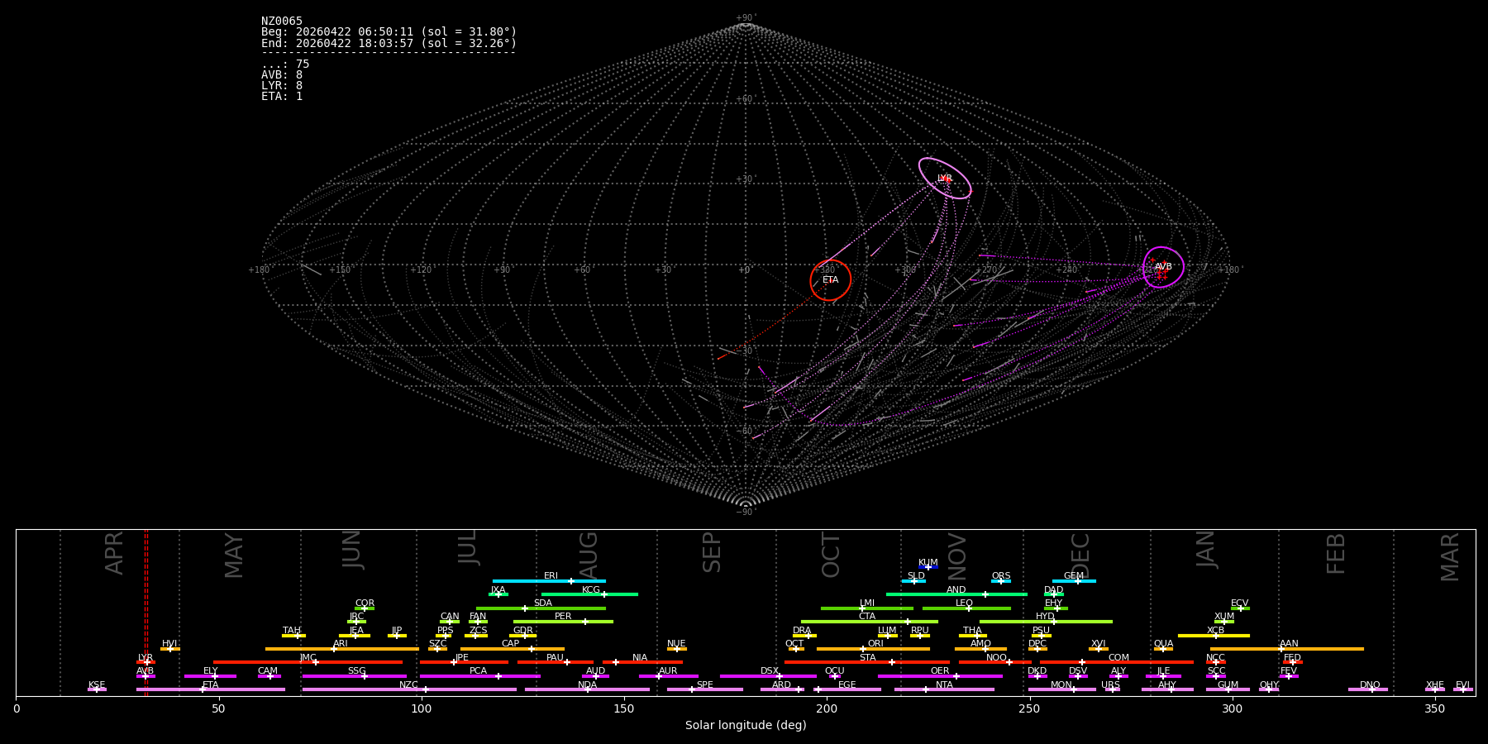Click the 'ETA: 1' count in header
The width and height of the screenshot is (1488, 744).
pyautogui.click(x=282, y=97)
